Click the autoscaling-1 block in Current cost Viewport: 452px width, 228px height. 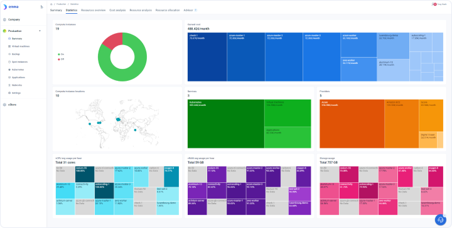(421, 42)
